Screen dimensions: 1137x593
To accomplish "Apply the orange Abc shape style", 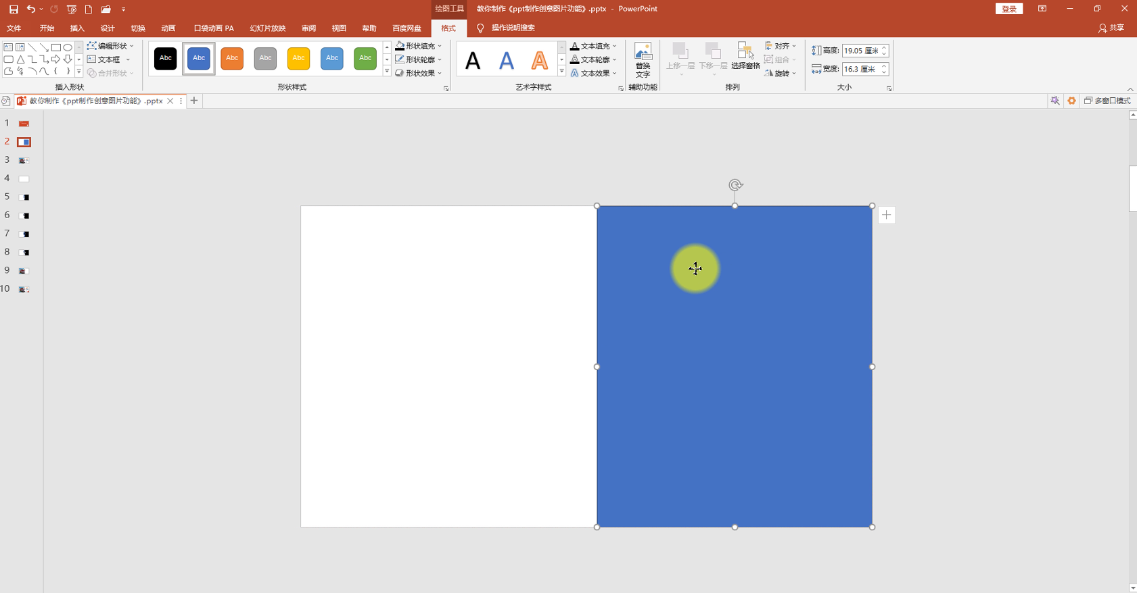I will click(x=232, y=58).
